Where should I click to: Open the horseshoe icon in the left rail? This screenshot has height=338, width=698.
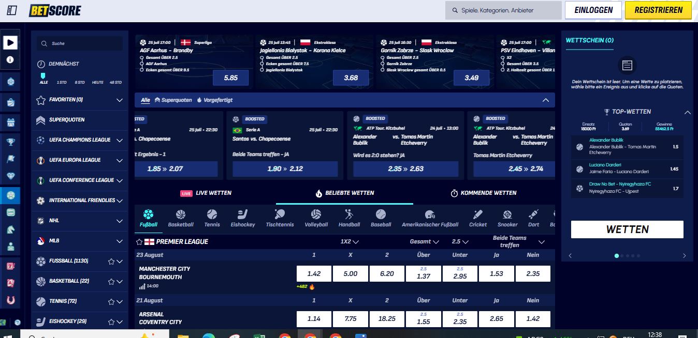[10, 300]
